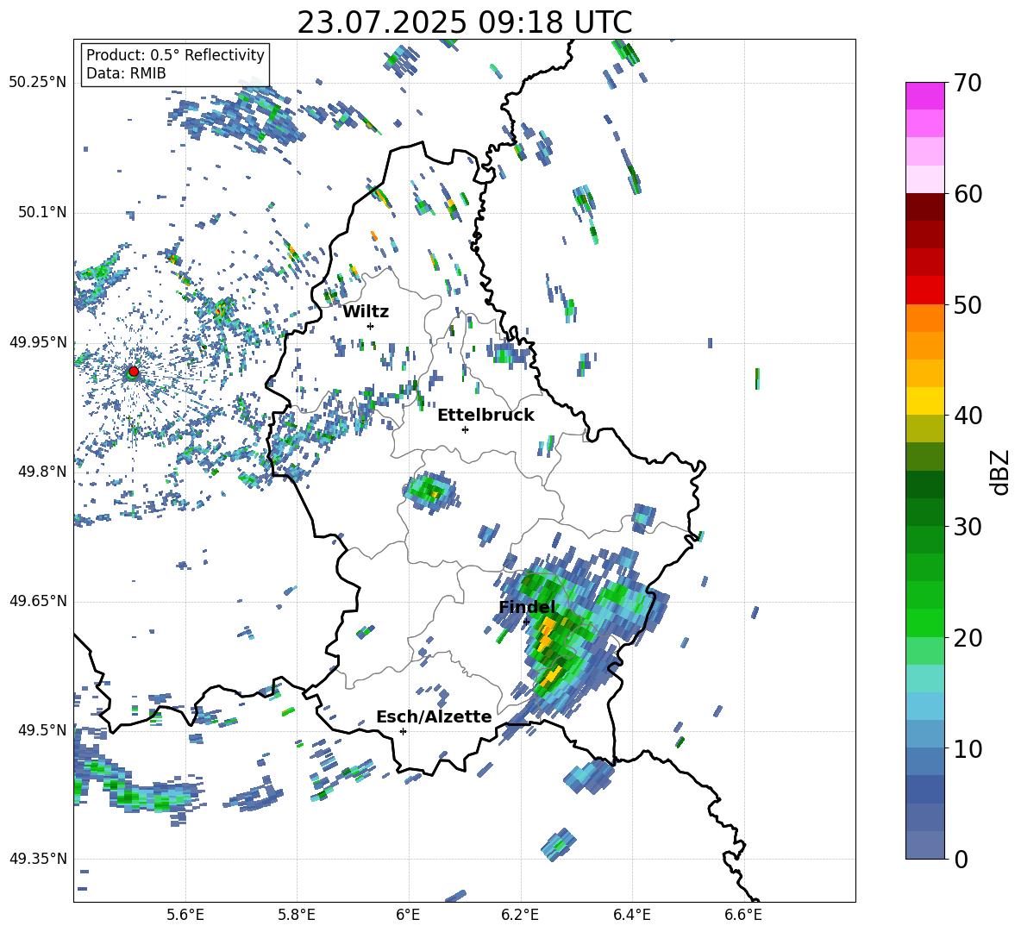Click the 20 value on colorbar
The image size is (1021, 932).
(968, 638)
